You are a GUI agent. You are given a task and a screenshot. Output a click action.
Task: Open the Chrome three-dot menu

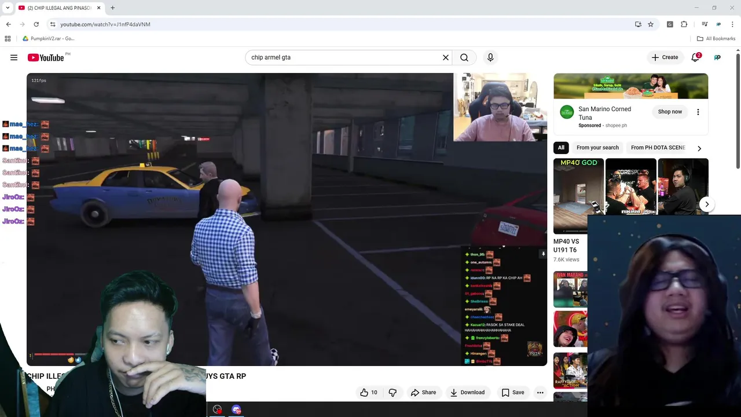click(732, 24)
